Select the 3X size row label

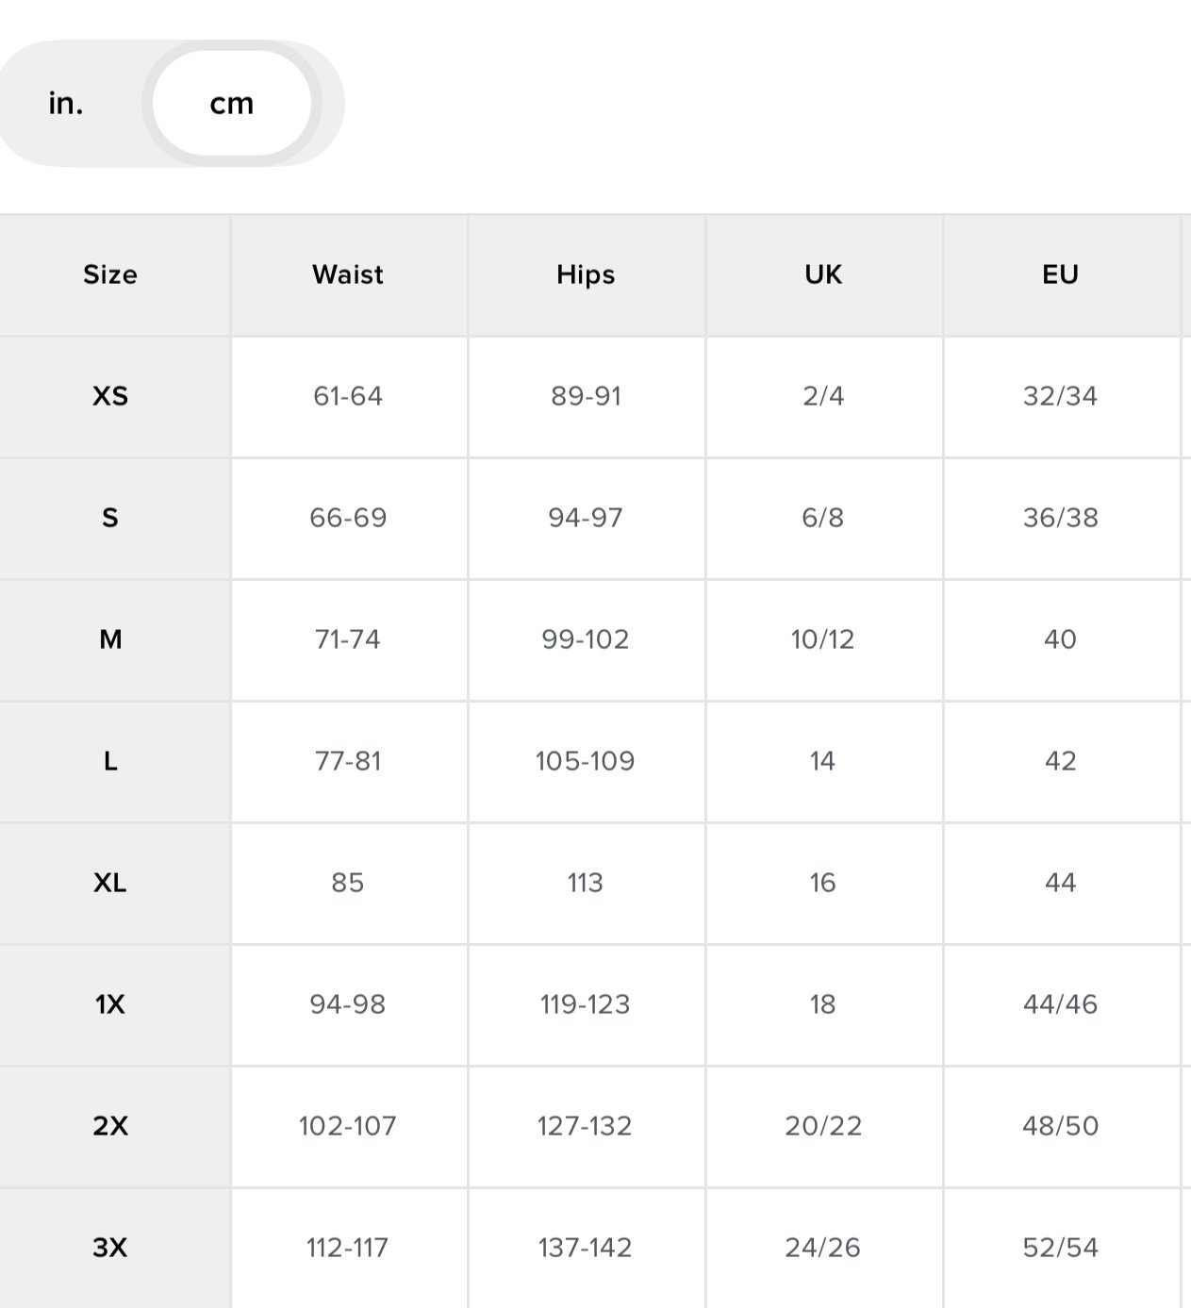pyautogui.click(x=110, y=1248)
